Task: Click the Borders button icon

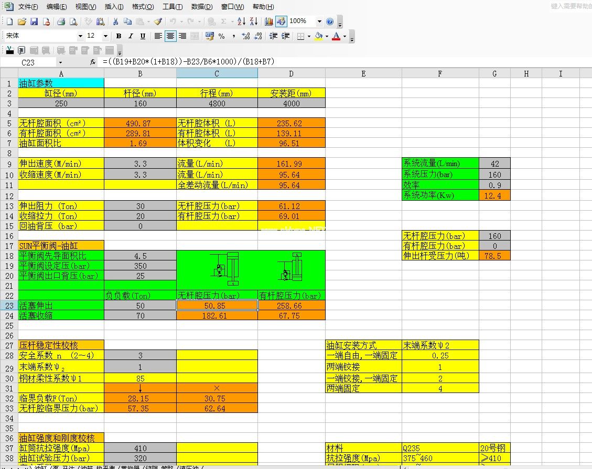Action: point(300,36)
